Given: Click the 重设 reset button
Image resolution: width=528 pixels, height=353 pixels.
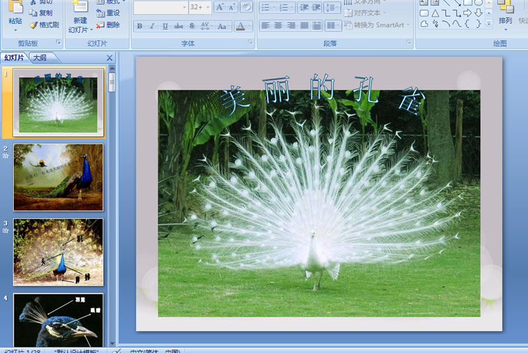Looking at the screenshot, I should tap(108, 13).
